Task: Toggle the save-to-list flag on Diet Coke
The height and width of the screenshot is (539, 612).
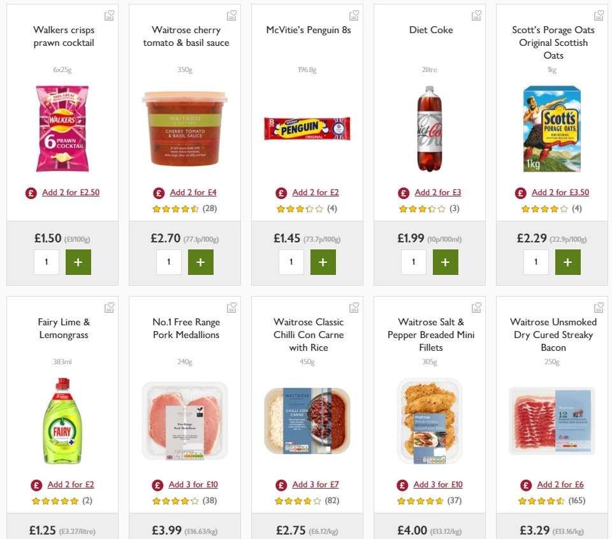Action: coord(476,15)
